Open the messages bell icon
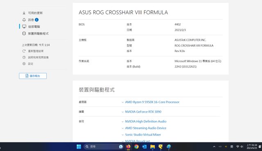This screenshot has width=262, height=151. point(24,20)
